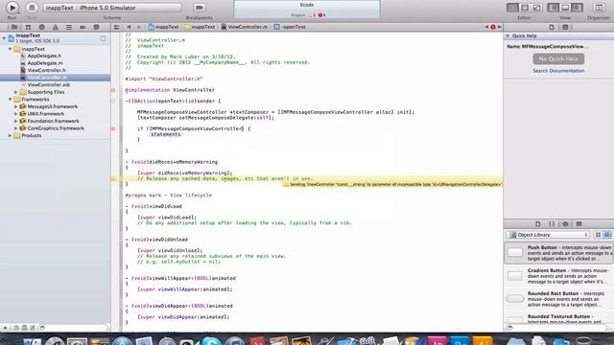Screen dimensions: 614x345
Task: Open the Object Library dropdown
Action: pyautogui.click(x=548, y=235)
